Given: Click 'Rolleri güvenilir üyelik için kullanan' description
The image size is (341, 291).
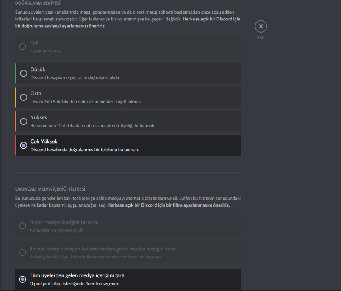Looking at the screenshot, I should click(x=96, y=257).
